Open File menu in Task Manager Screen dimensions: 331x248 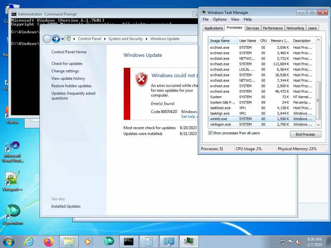coord(205,19)
